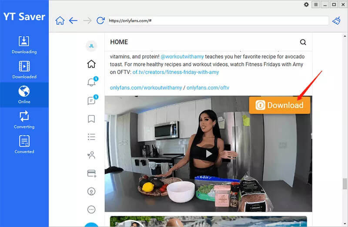Switch to the Converting tab
The height and width of the screenshot is (227, 348).
click(24, 120)
